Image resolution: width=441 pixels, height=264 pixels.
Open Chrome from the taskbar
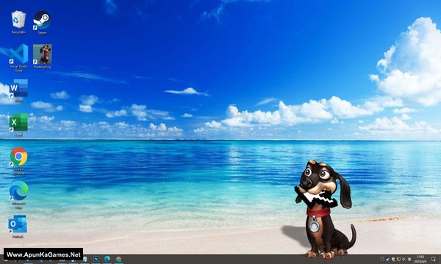click(118, 259)
